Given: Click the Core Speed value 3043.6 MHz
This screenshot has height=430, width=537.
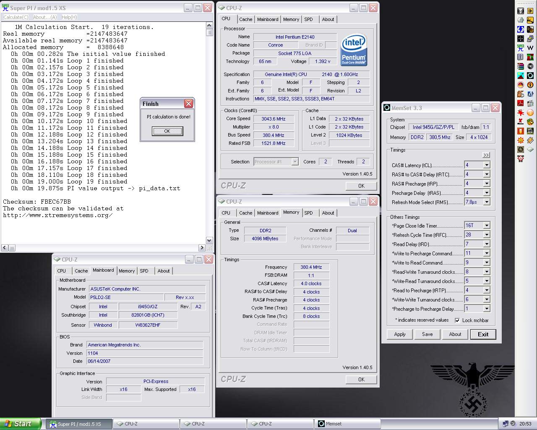Looking at the screenshot, I should 273,119.
